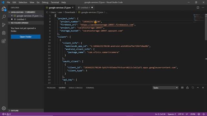Close the google-services (7).json tab
Viewport: 207px width, 116px height.
point(73,8)
